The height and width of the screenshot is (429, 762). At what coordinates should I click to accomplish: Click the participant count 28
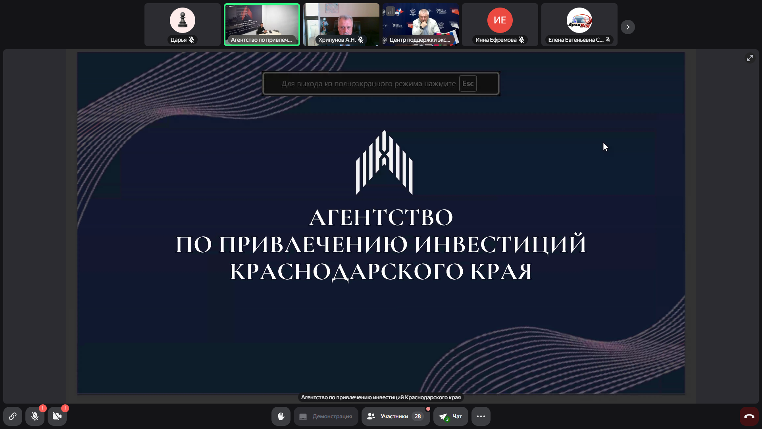click(x=418, y=416)
